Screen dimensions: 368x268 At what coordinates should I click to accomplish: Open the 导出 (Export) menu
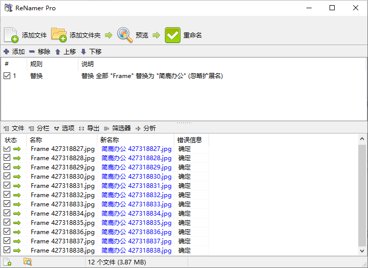click(x=89, y=128)
